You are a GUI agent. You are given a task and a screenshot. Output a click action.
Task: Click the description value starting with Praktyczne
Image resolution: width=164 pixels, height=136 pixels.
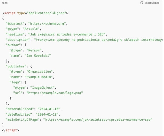tap(98, 39)
